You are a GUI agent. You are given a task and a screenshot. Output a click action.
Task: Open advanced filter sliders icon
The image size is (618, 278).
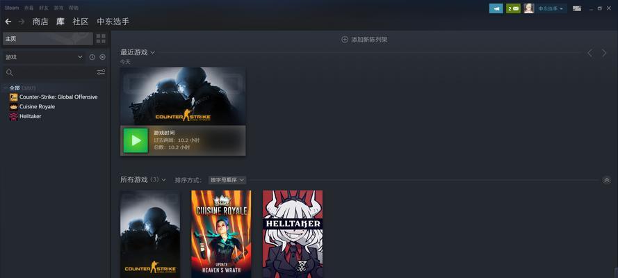pyautogui.click(x=101, y=72)
